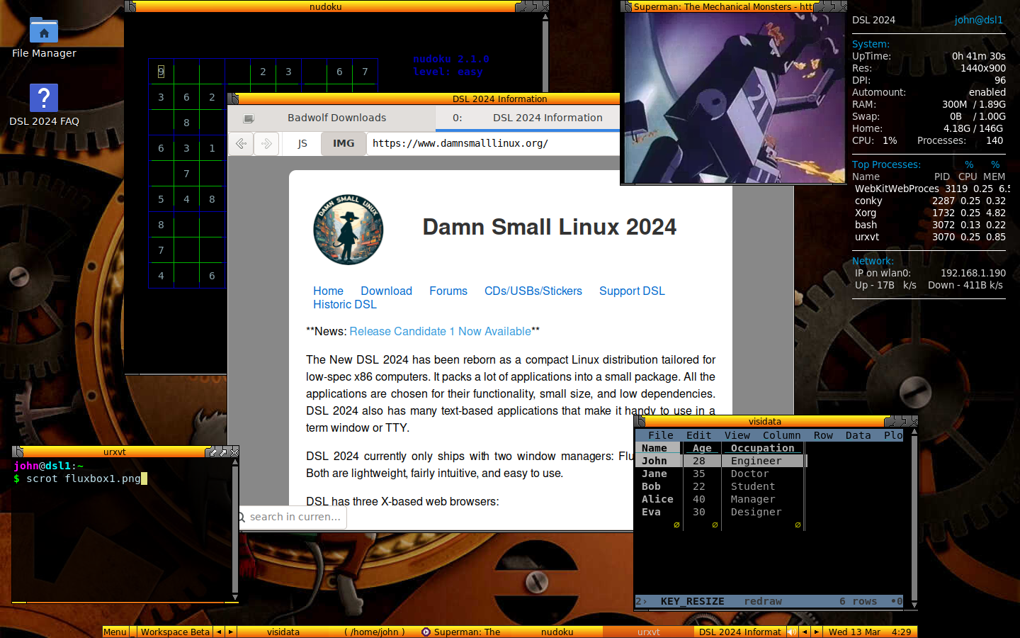1020x638 pixels.
Task: Focus the urxvt taskbar entry
Action: pyautogui.click(x=648, y=632)
